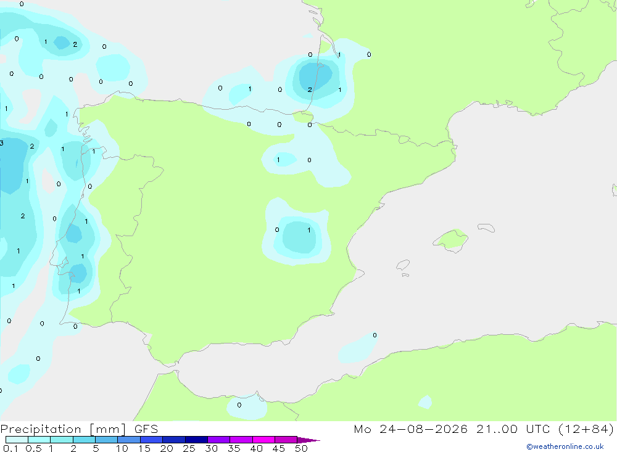Click the legend swatch between 40 and 45
The image size is (617, 452).
[263, 440]
